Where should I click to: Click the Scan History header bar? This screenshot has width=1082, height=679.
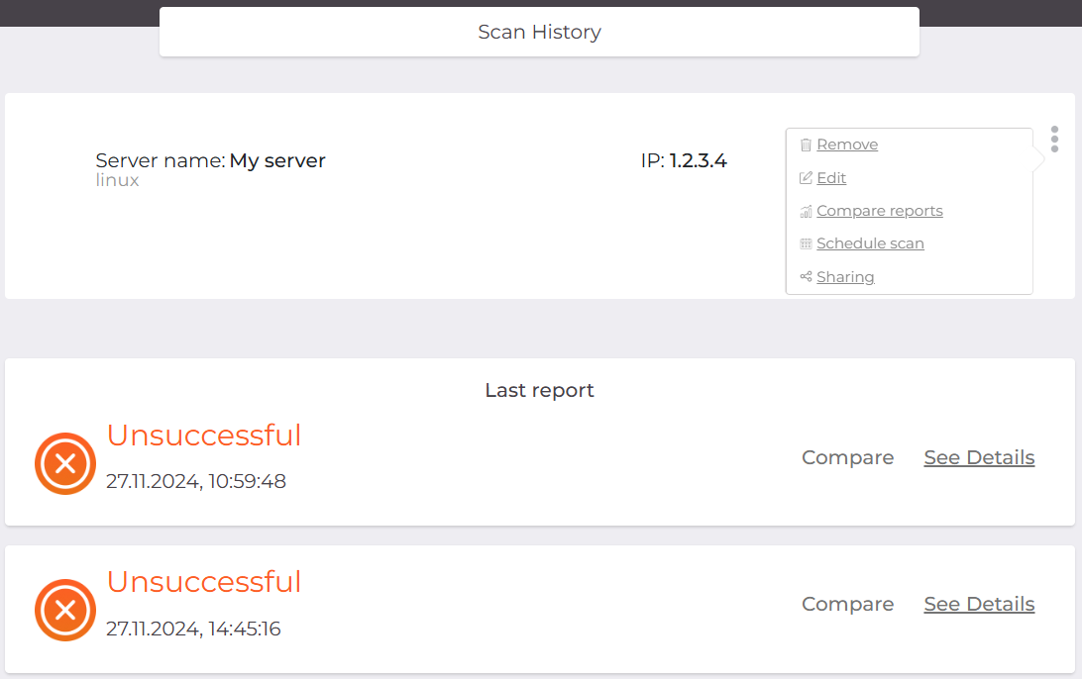click(x=539, y=32)
